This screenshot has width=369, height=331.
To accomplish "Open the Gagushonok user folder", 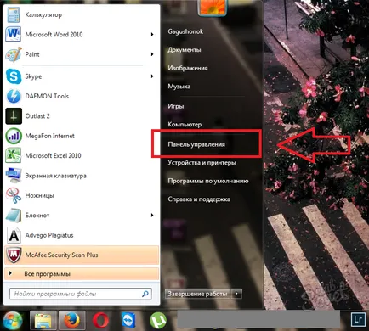I will coord(185,31).
